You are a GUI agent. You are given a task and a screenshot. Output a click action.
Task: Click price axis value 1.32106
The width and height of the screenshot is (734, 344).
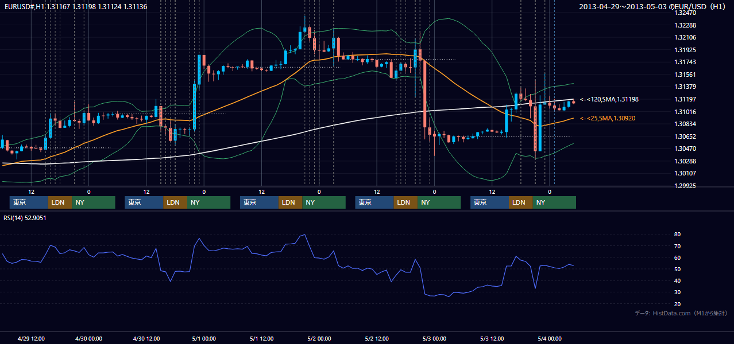pos(686,37)
